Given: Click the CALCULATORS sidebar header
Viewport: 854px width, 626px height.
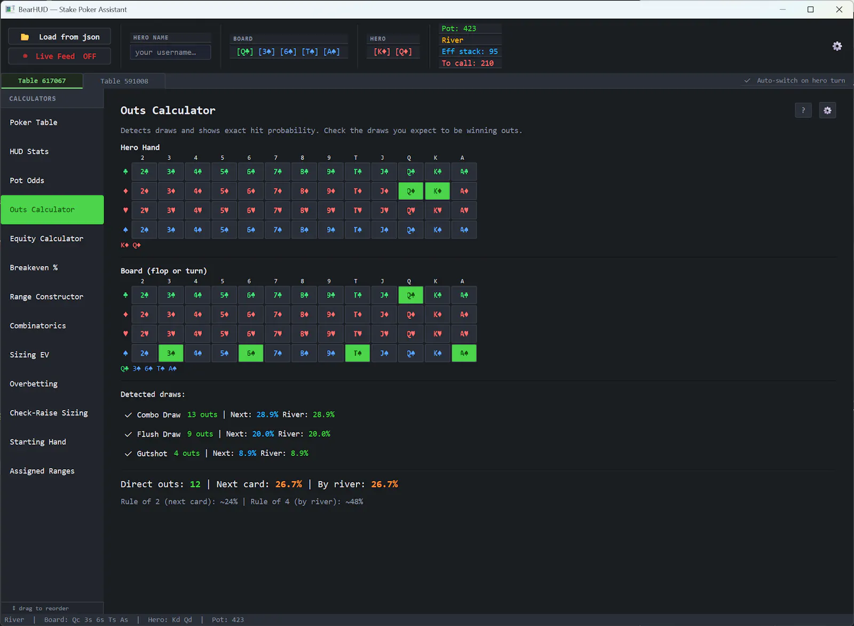Looking at the screenshot, I should pyautogui.click(x=33, y=99).
